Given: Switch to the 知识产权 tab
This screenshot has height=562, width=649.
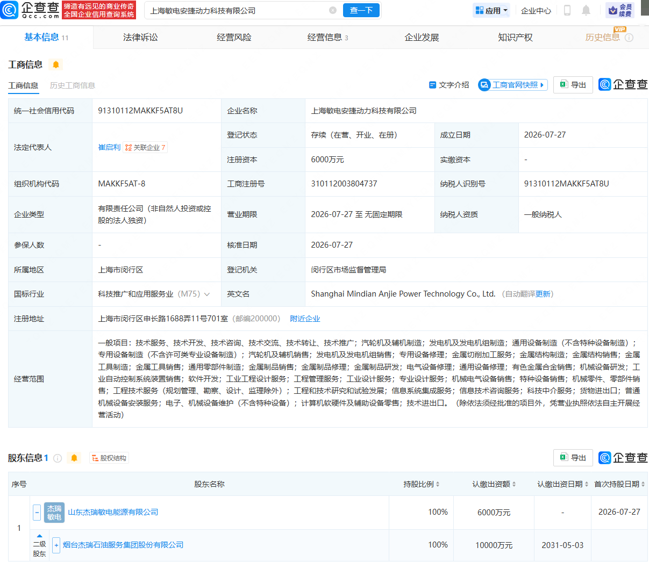Looking at the screenshot, I should [x=515, y=37].
